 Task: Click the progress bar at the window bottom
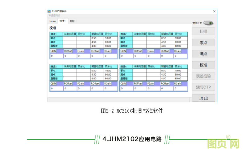(118, 100)
